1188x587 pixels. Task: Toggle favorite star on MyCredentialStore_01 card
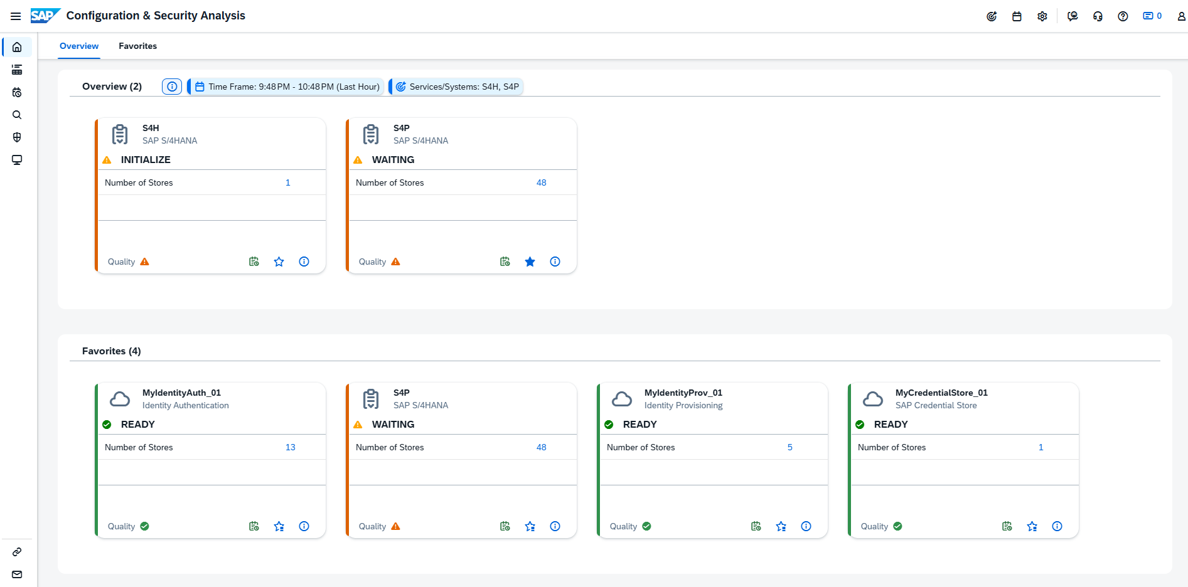(1032, 526)
